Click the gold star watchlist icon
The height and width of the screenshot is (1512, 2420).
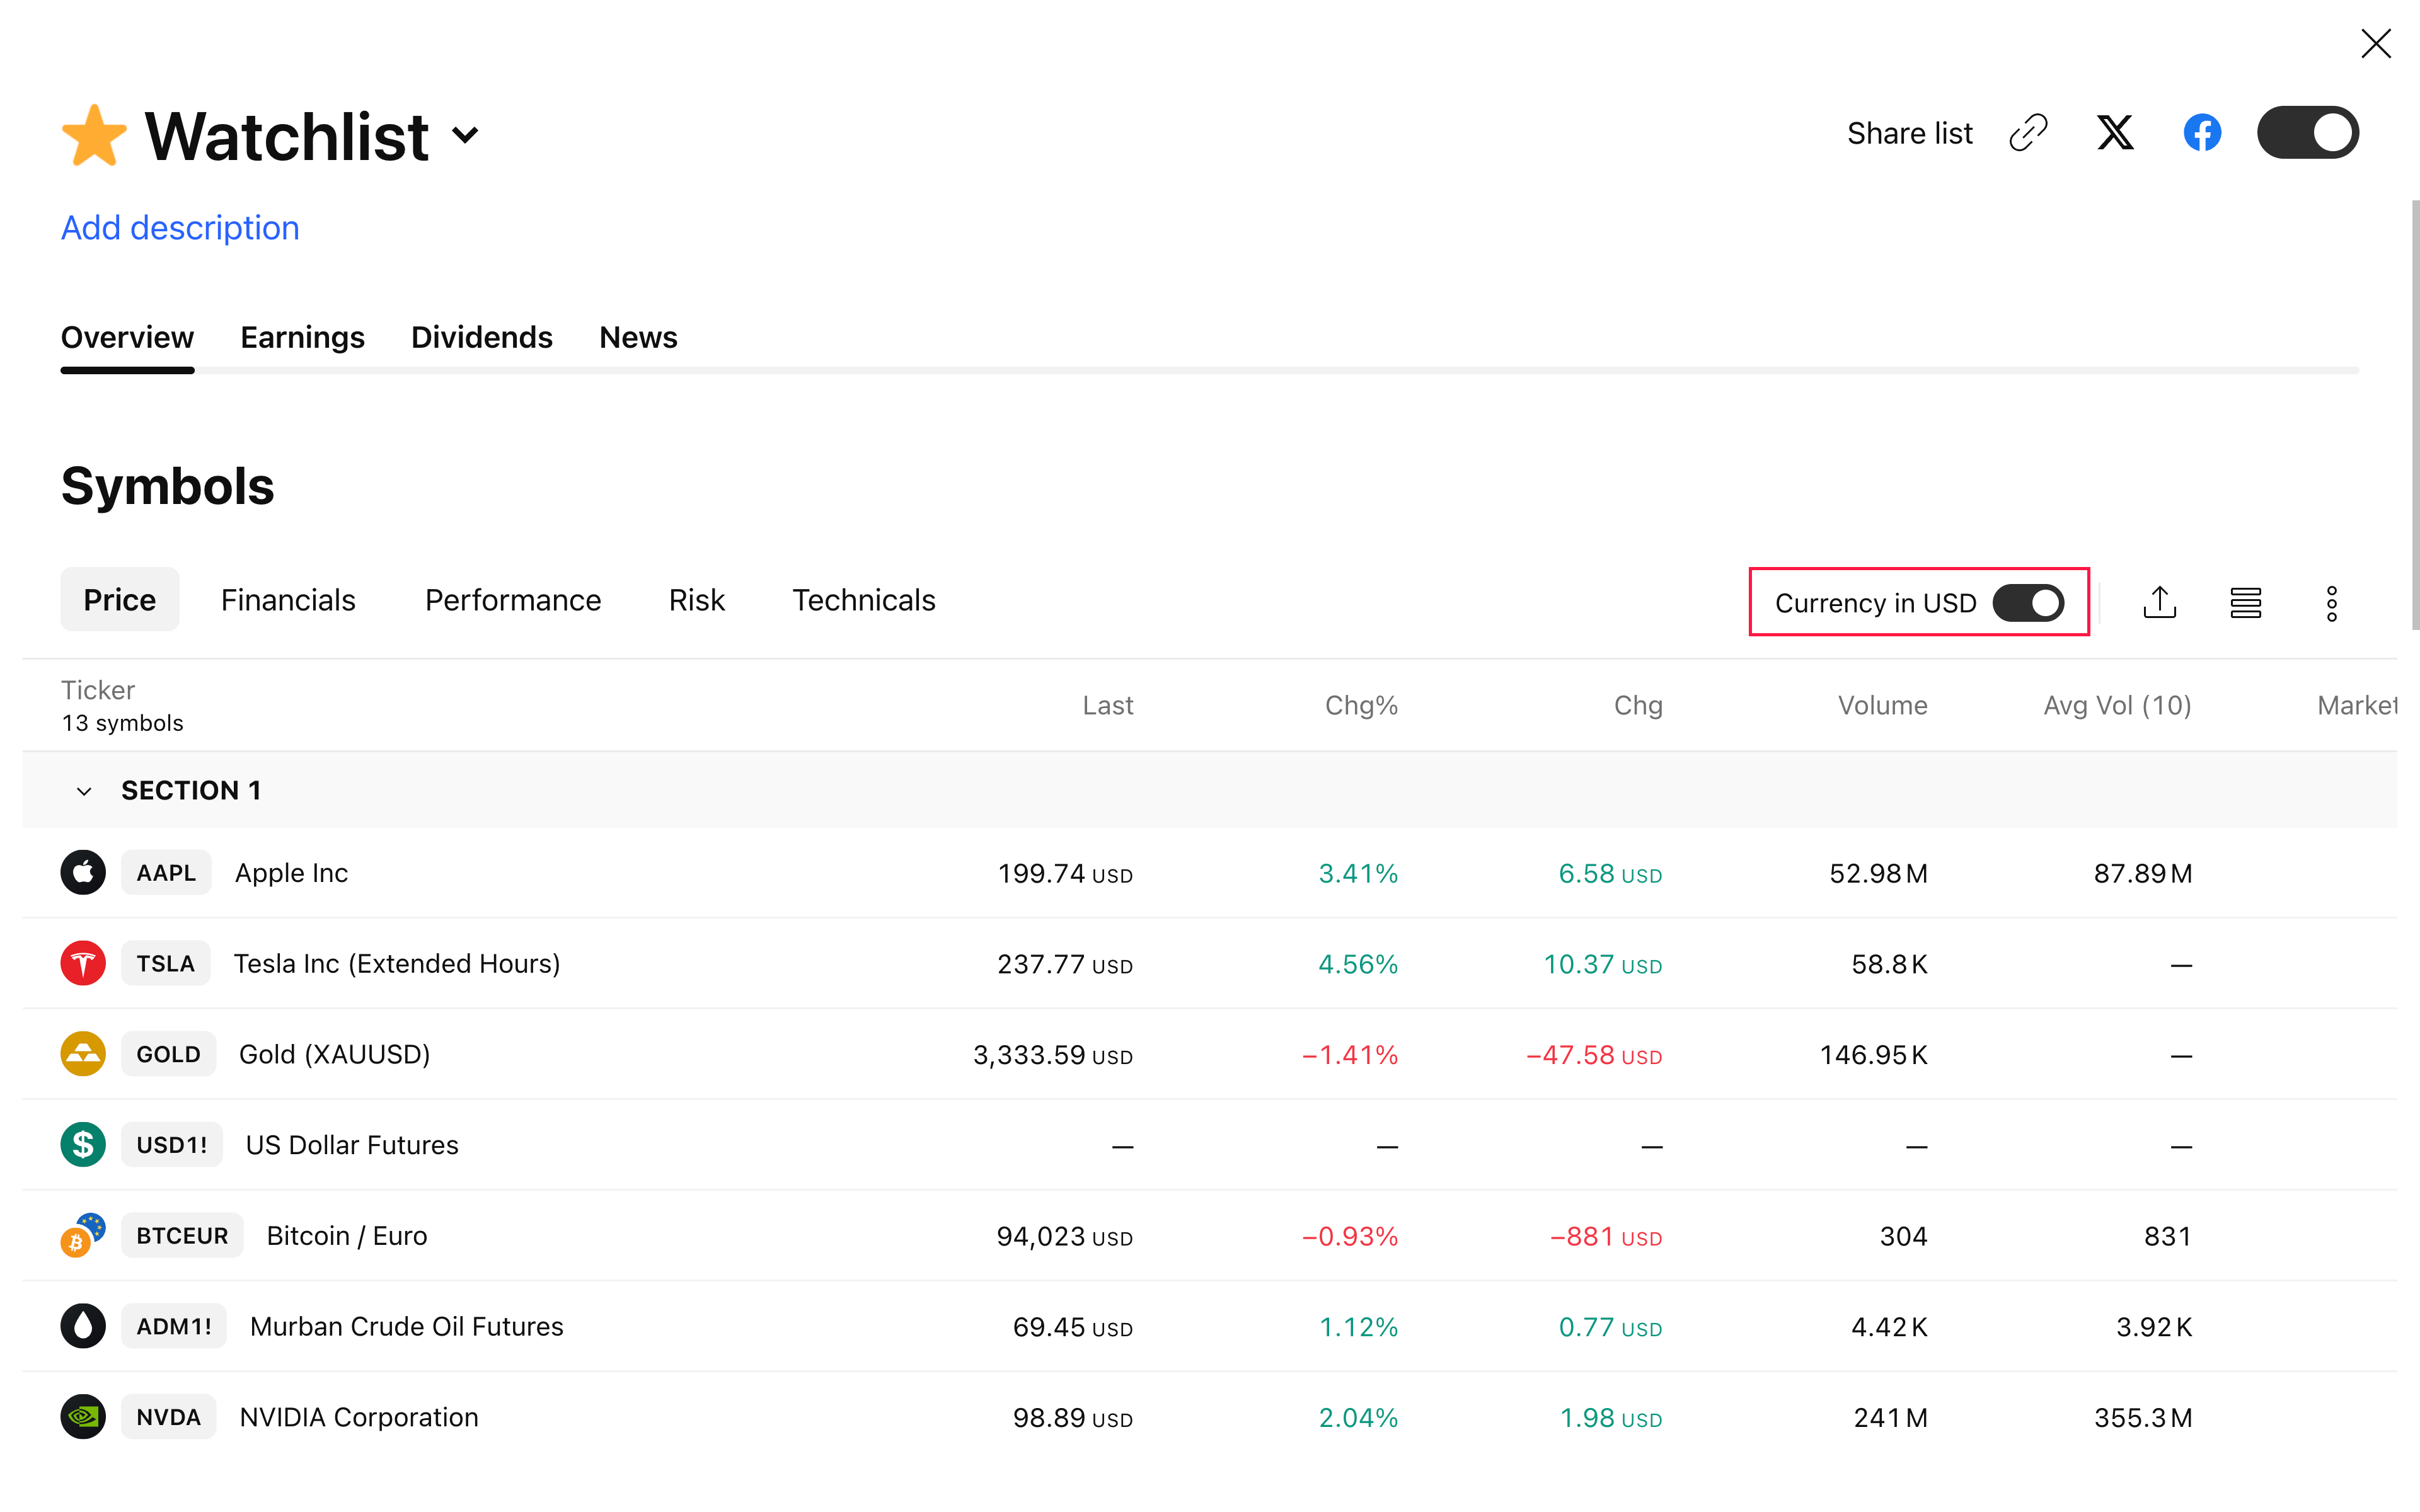[95, 136]
